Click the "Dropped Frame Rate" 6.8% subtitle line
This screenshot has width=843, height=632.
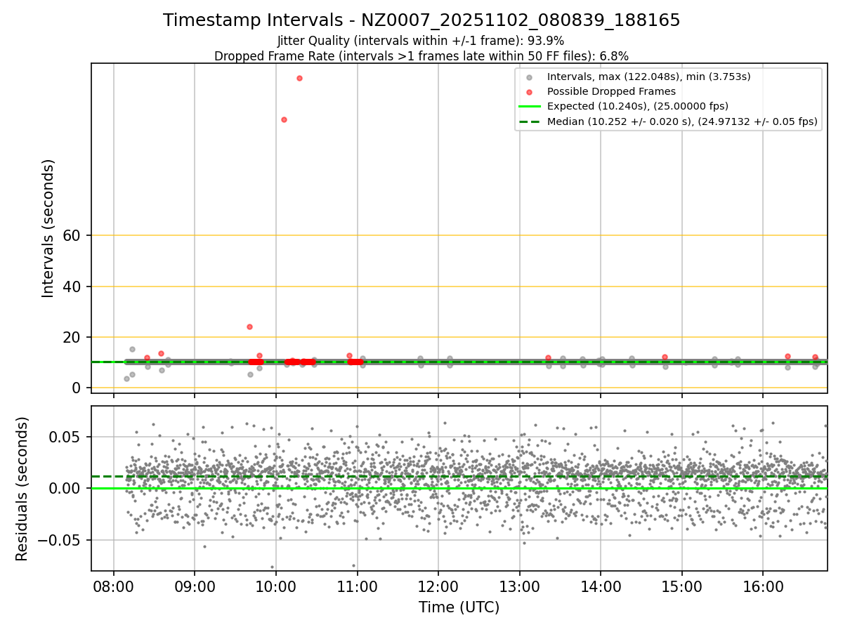(x=421, y=55)
